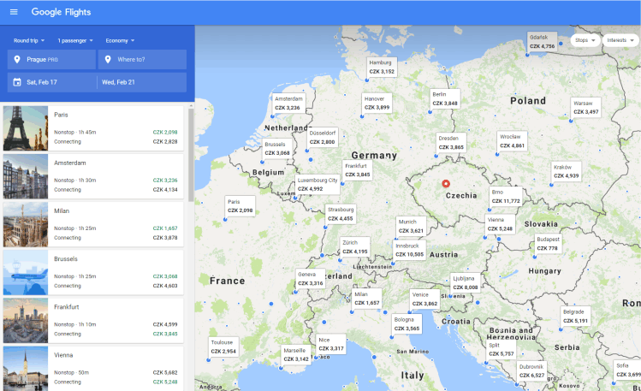Open the Interests filter on the map

(x=620, y=40)
